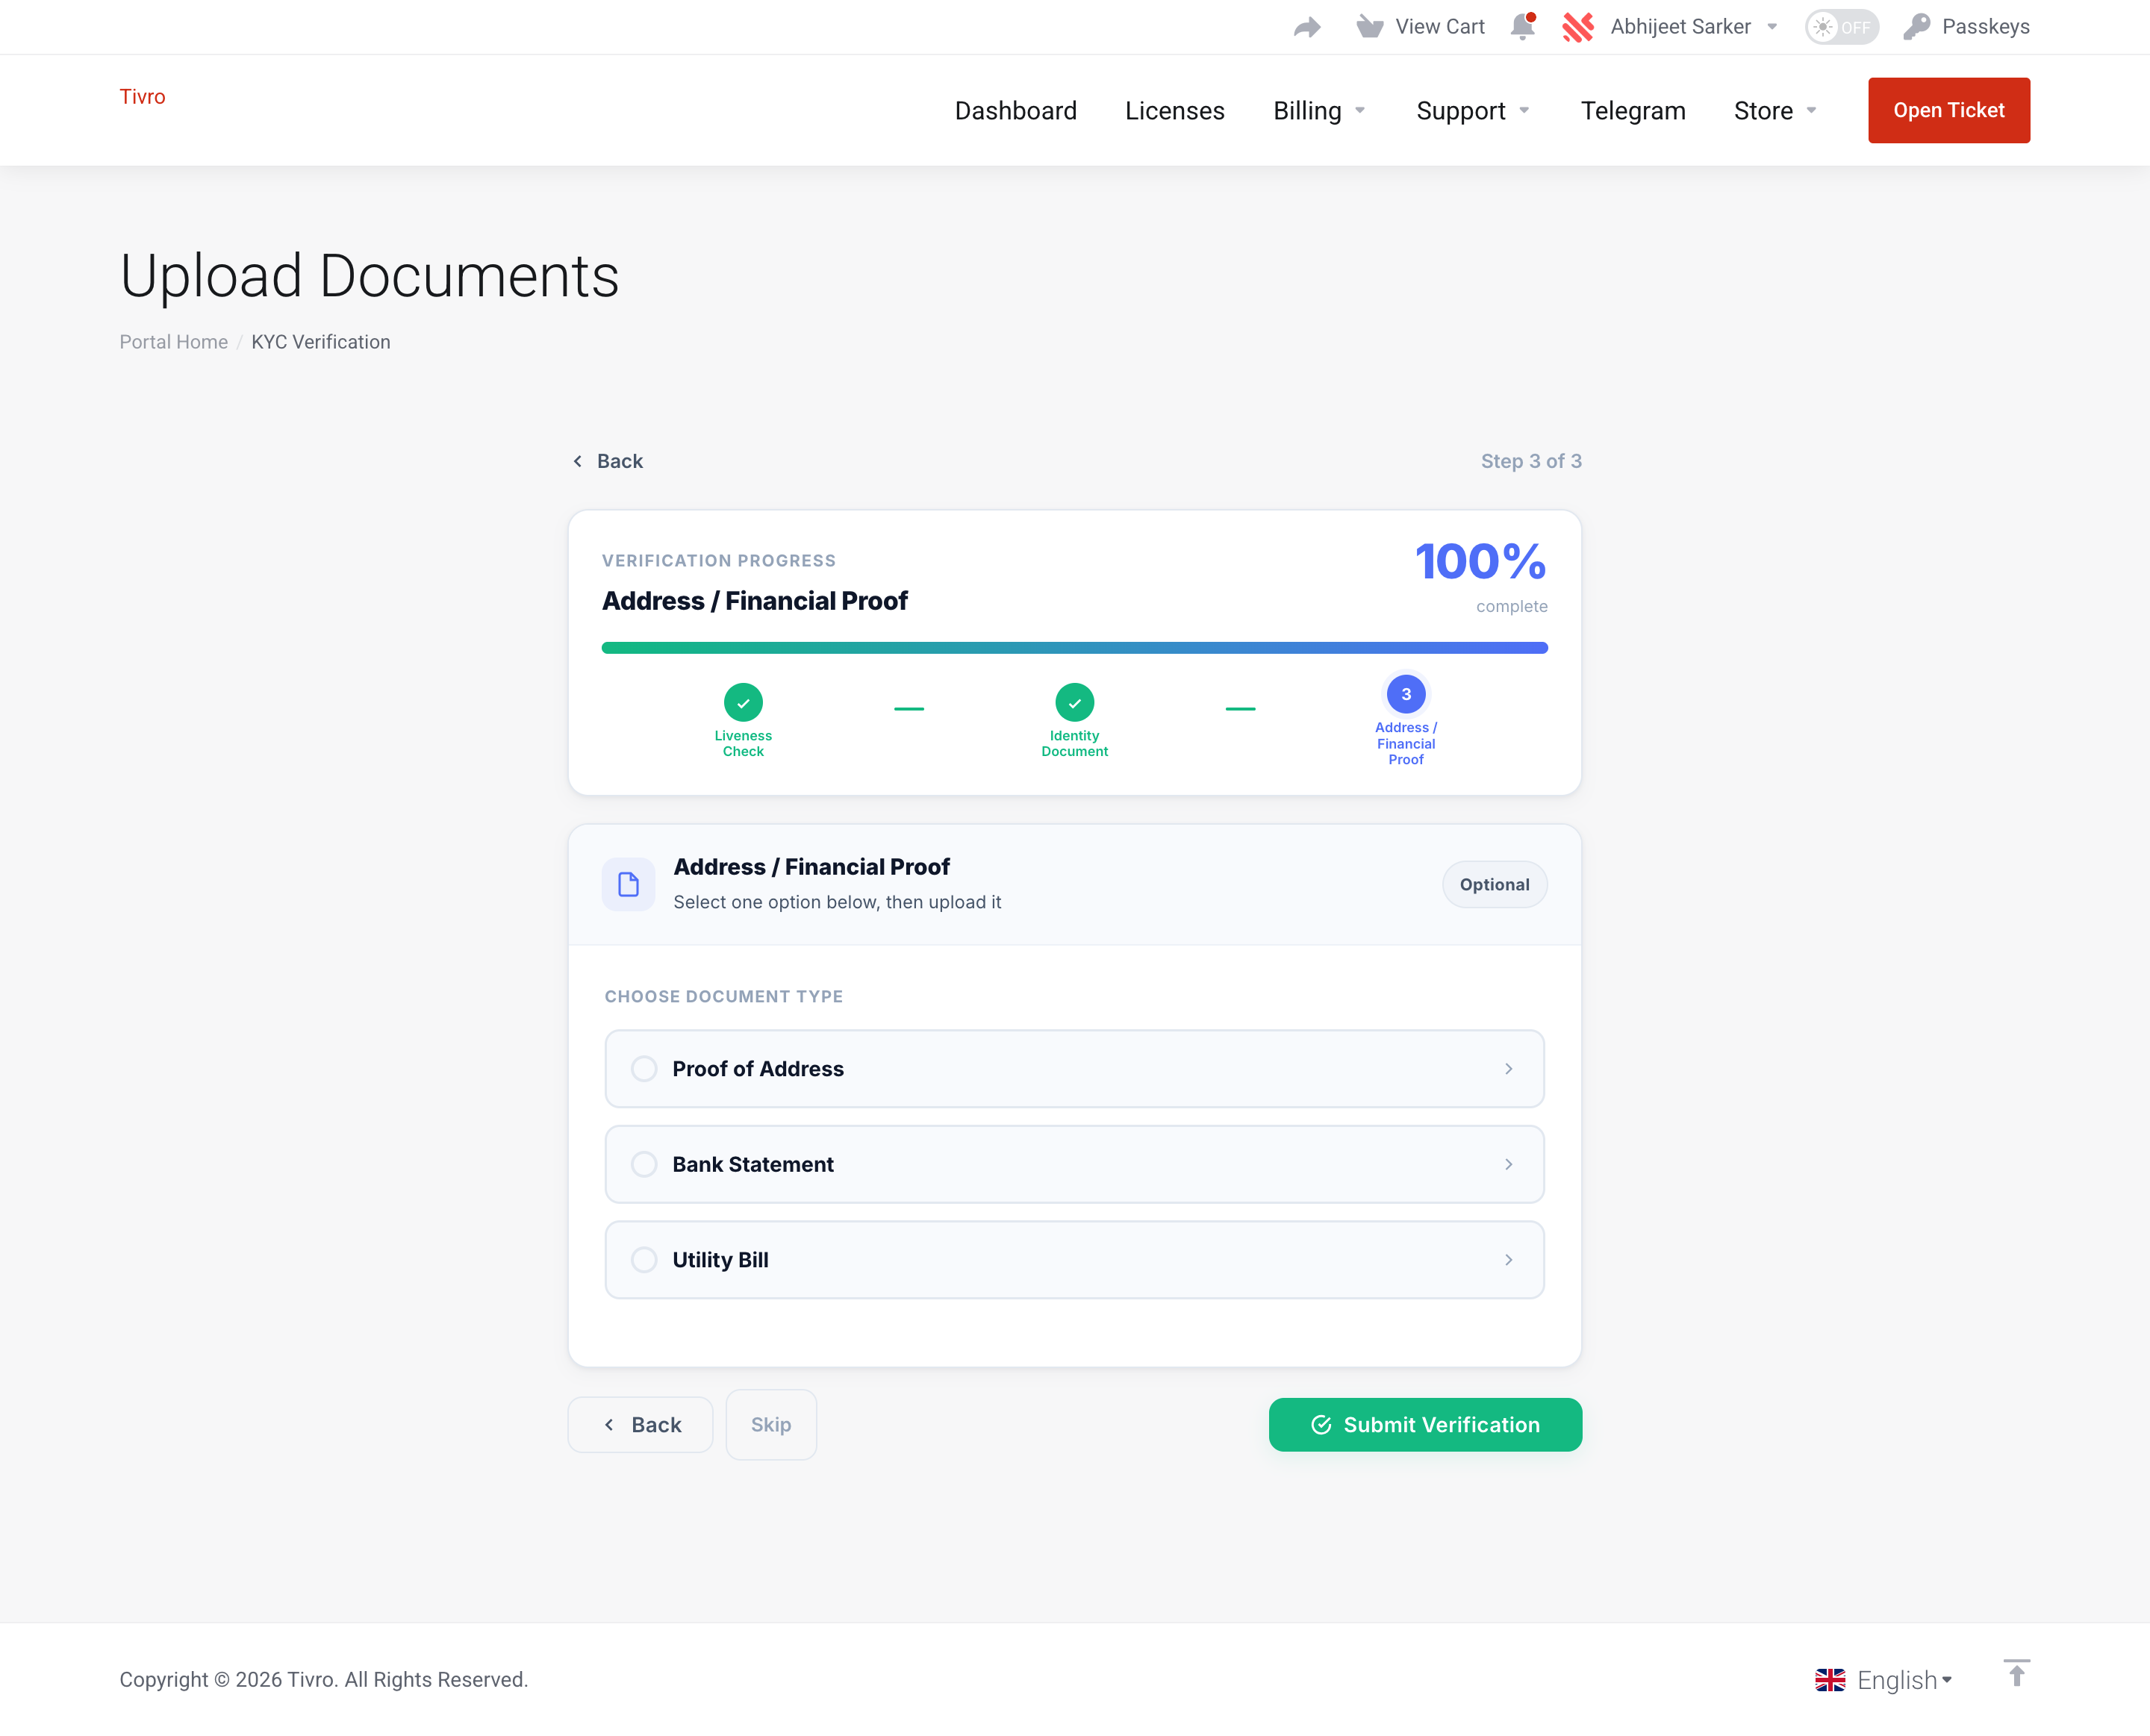This screenshot has width=2150, height=1736.
Task: Click the 100% verification progress bar
Action: (1074, 647)
